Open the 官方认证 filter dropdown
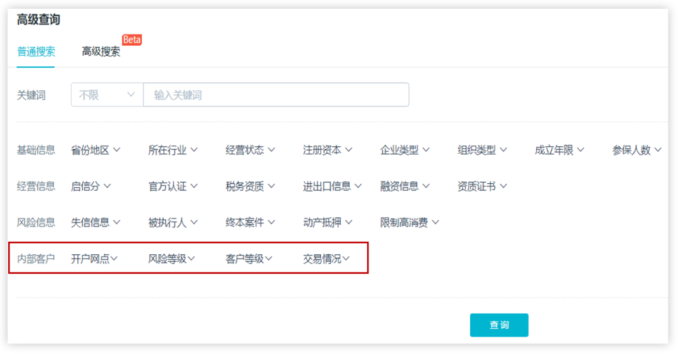Screen dimensions: 678x354 pyautogui.click(x=173, y=186)
